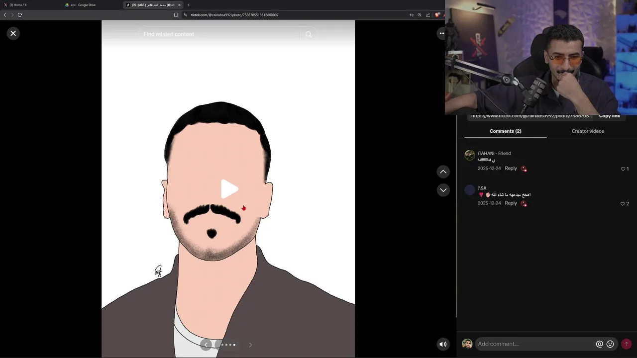Close the TikTok photo viewer with X
637x358 pixels.
(x=13, y=33)
